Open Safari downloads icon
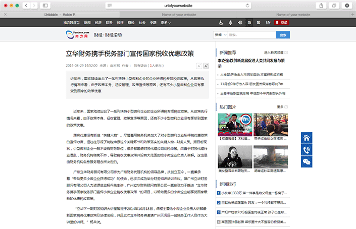 click(347, 5)
